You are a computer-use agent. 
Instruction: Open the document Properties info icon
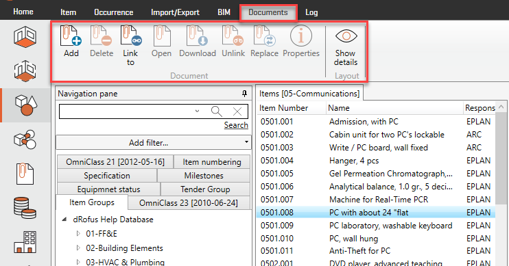[301, 36]
